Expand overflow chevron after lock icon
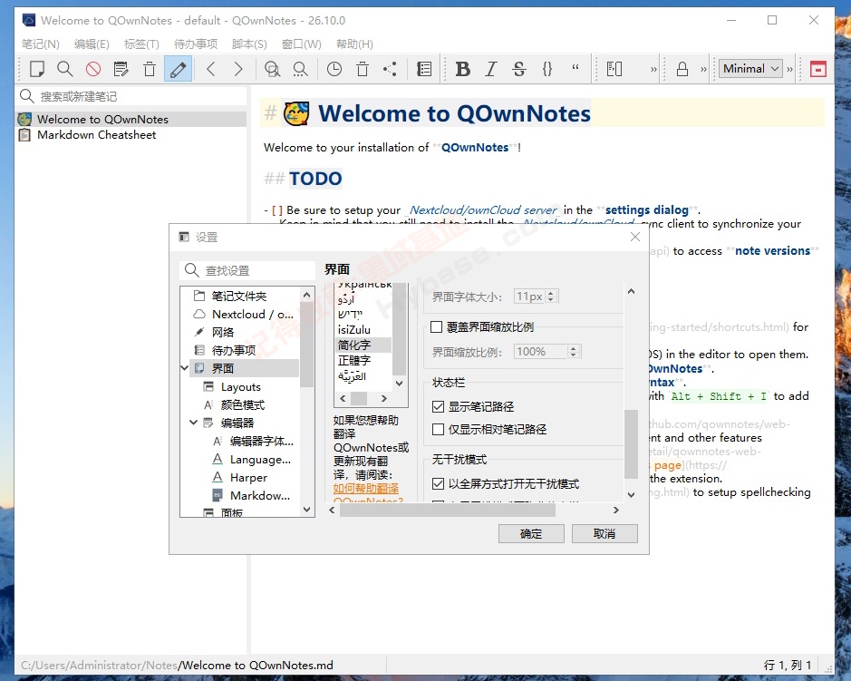The width and height of the screenshot is (851, 681). (703, 69)
